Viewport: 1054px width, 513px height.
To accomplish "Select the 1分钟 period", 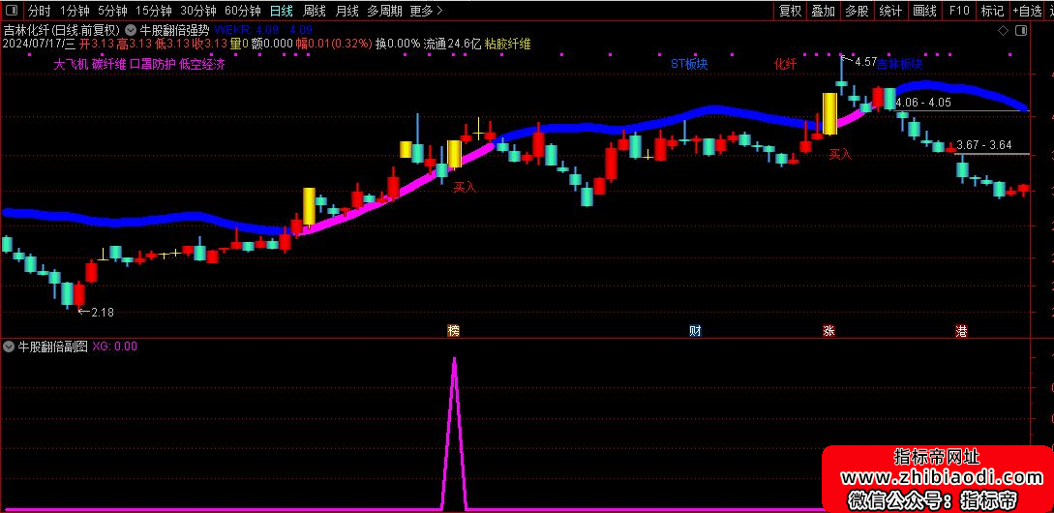I will (74, 11).
